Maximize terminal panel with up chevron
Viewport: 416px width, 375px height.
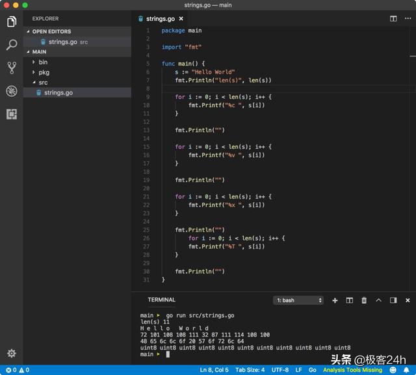[x=378, y=300]
